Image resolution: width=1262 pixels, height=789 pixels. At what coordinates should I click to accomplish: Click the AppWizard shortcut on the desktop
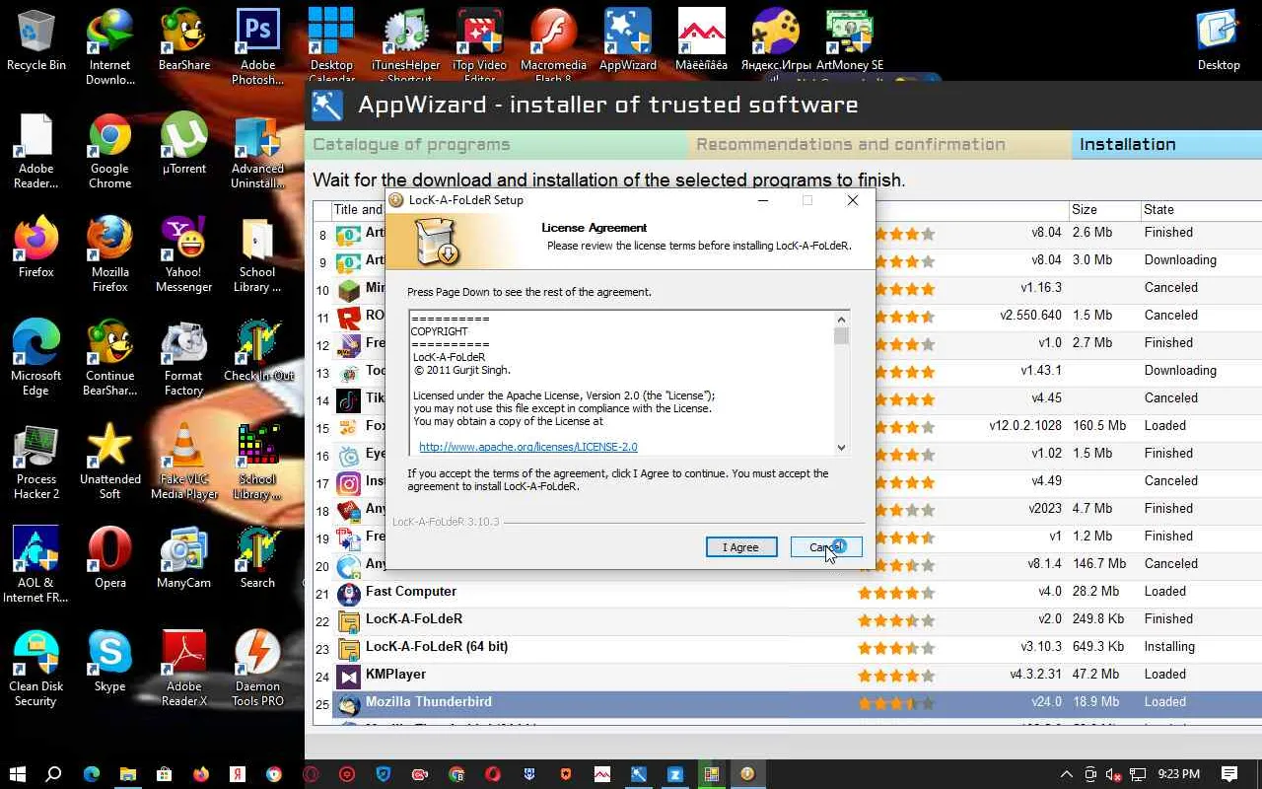(x=628, y=39)
